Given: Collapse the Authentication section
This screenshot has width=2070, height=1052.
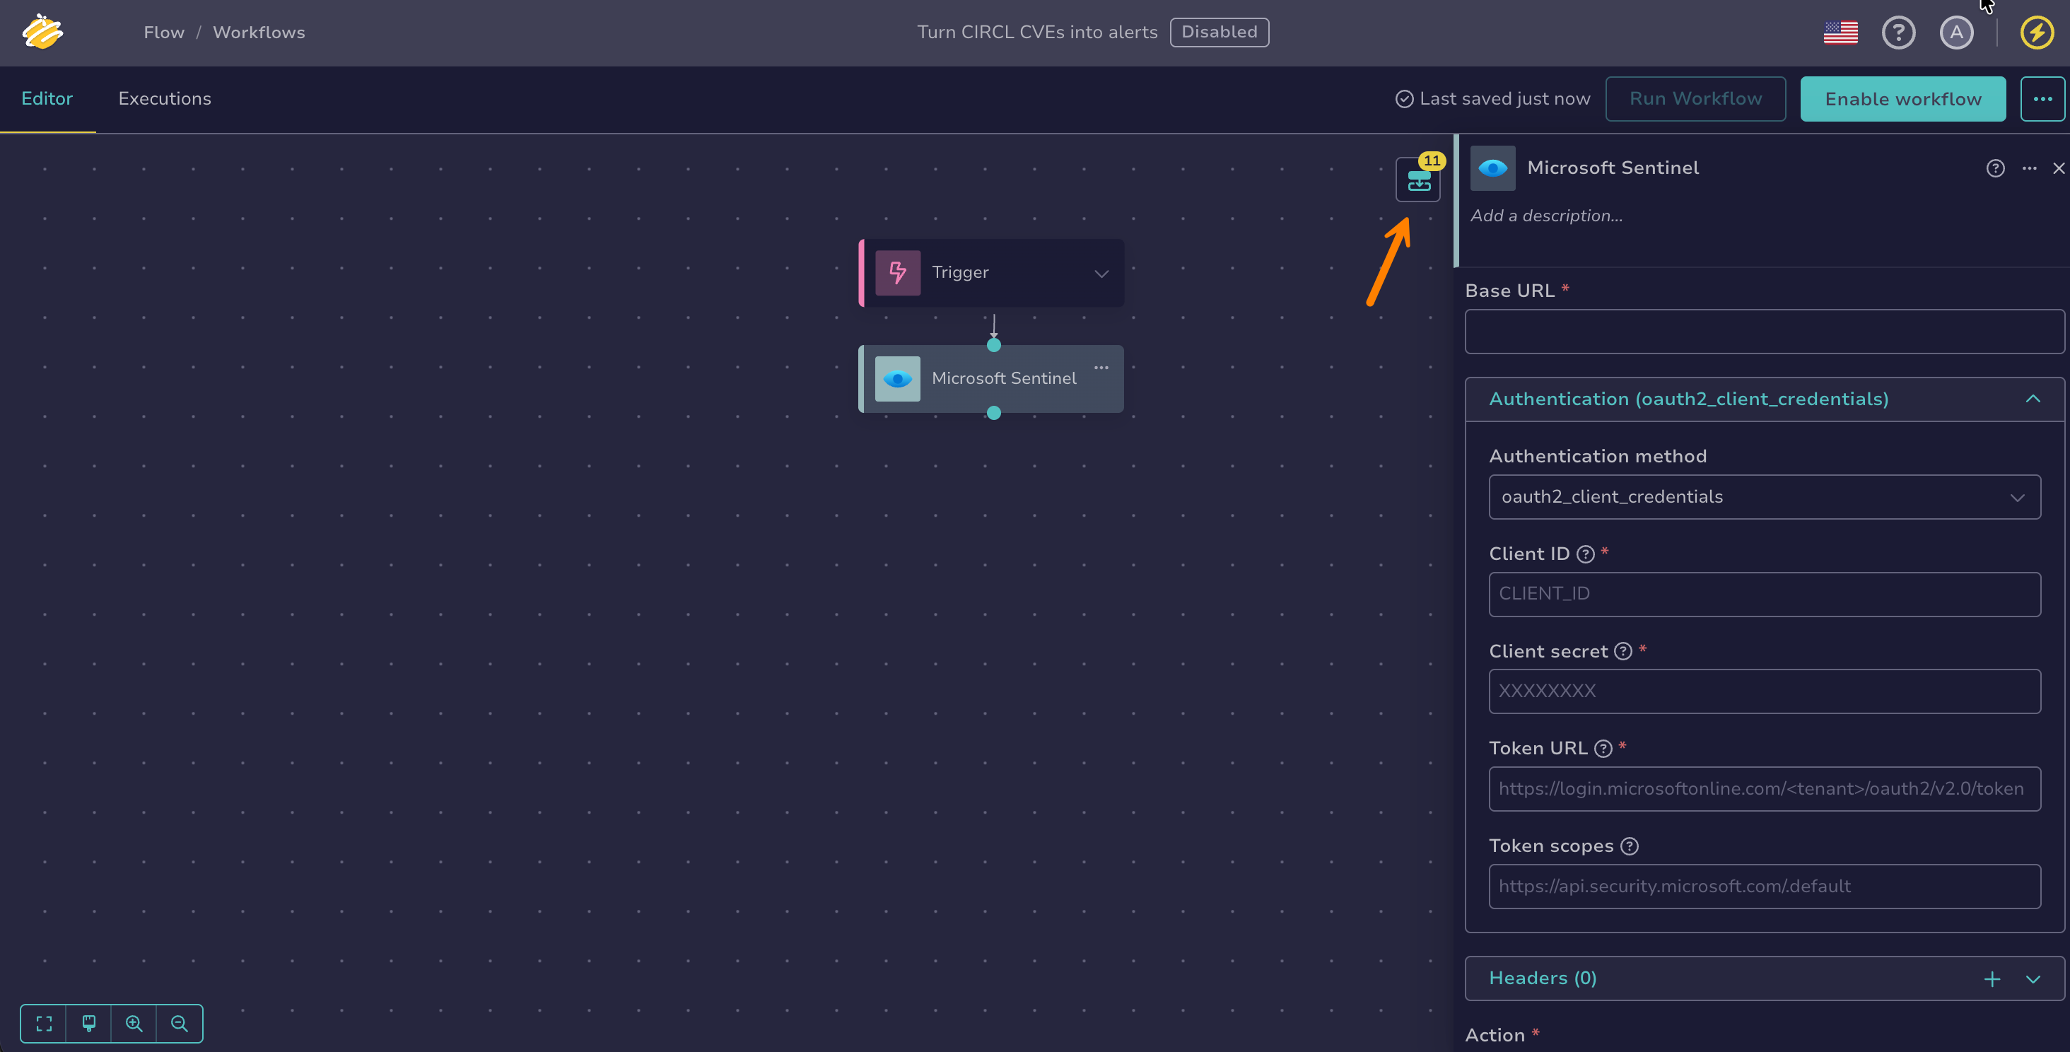Looking at the screenshot, I should [x=2033, y=399].
